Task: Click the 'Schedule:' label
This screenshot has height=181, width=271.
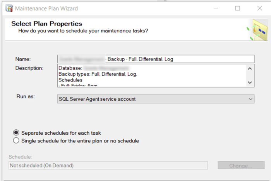Action: [21, 157]
